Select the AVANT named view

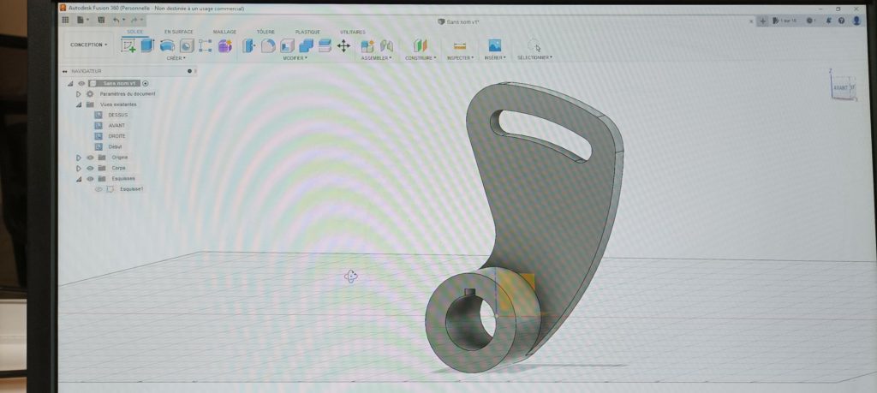(116, 126)
